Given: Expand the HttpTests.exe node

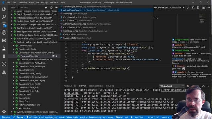Looking at the screenshot, I should pos(12,18).
